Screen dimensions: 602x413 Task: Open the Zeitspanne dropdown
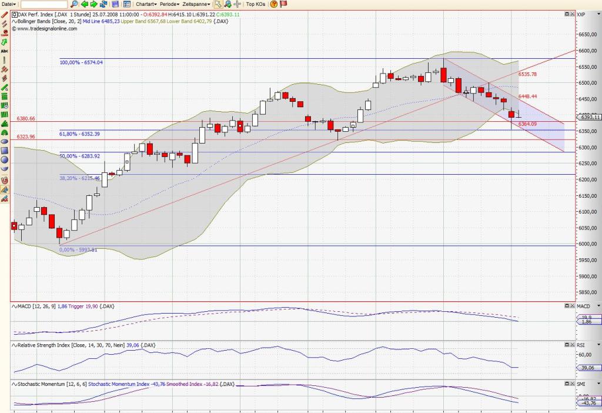[196, 4]
